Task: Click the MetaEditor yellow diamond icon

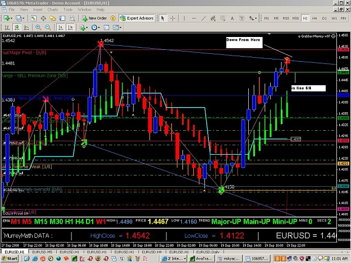Action: click(113, 18)
